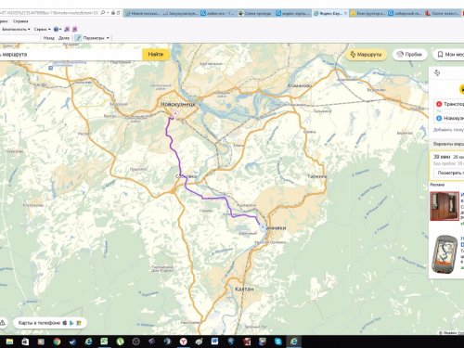This screenshot has width=464, height=348.
Task: Open File Explorer from the taskbar
Action: coord(9,342)
